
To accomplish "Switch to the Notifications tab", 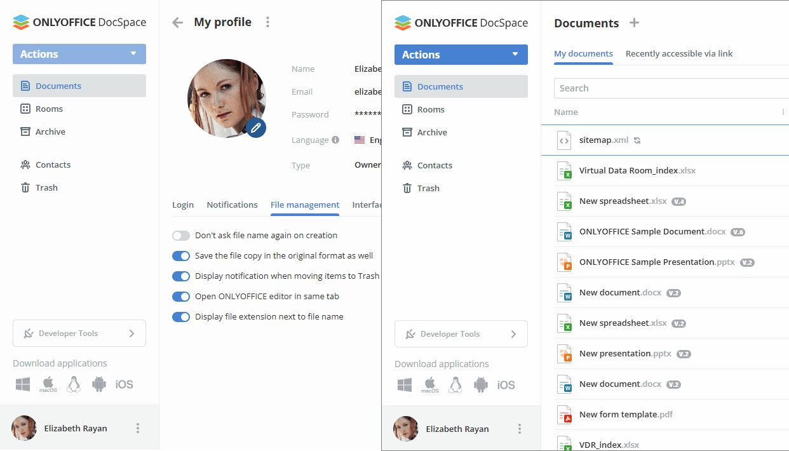I will point(232,205).
